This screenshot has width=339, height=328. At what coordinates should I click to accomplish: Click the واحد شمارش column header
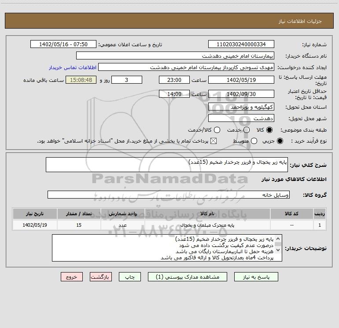pos(122,214)
